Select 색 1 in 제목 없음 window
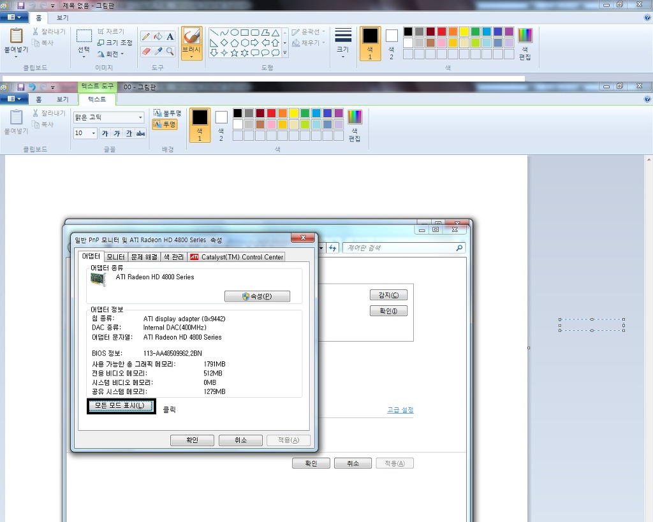 pos(371,43)
